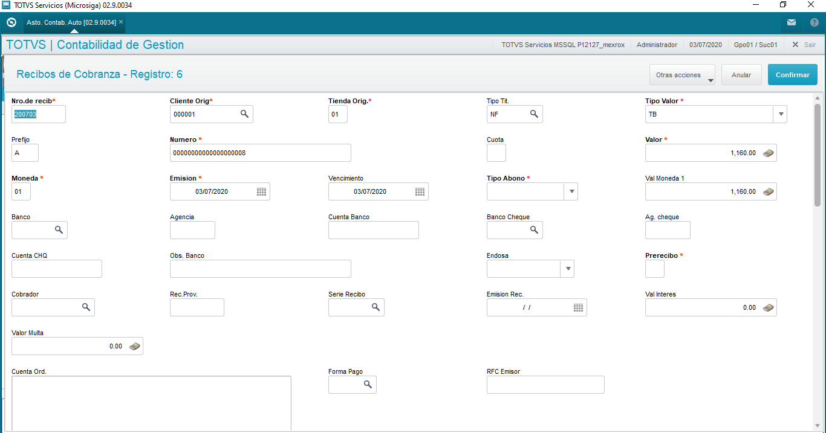Open calendar picker for Vencimiento date
826x433 pixels.
point(420,191)
